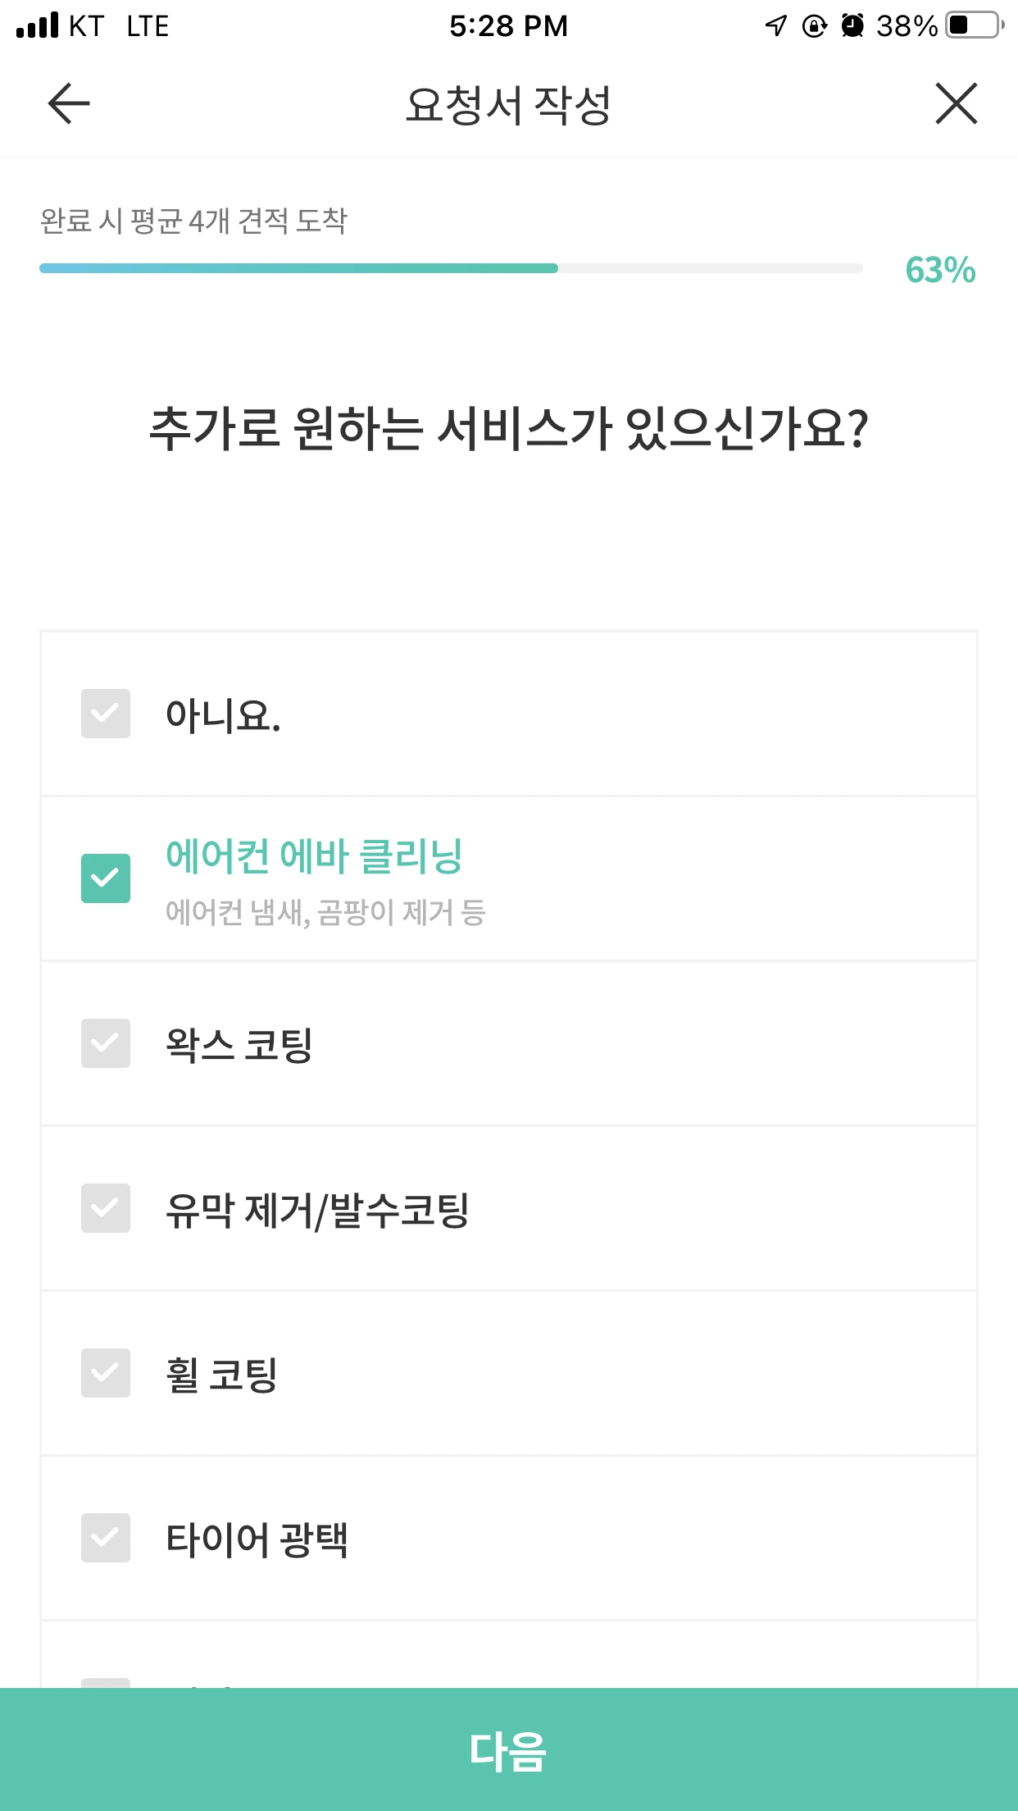Tap the 에어컨 냄새, 곰팡이 제거 등 description

coord(325,912)
